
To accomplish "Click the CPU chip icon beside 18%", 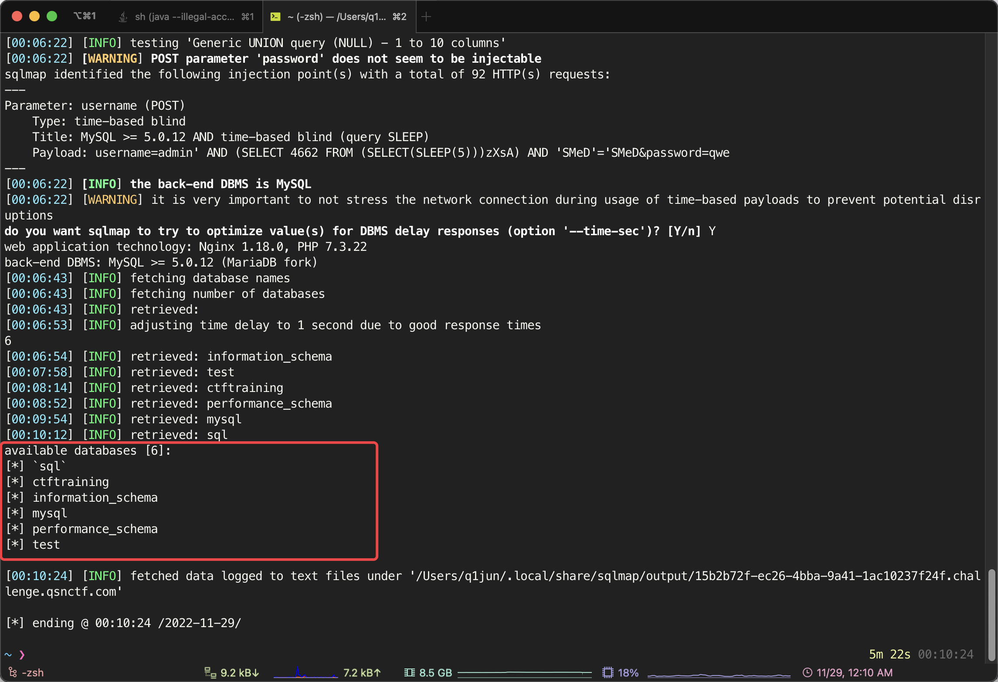I will coord(608,673).
